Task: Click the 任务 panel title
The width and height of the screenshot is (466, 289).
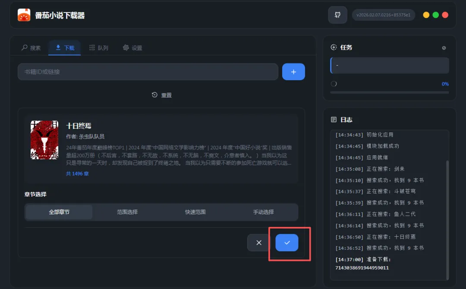Action: click(346, 47)
